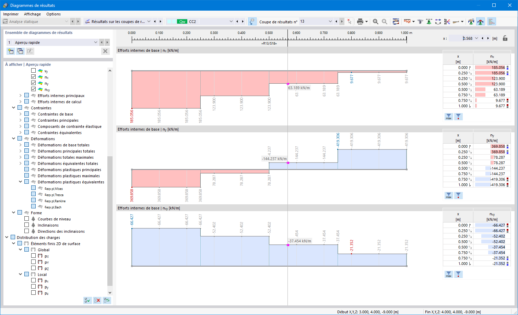Uncheck the ny internal force checkbox
This screenshot has height=315, width=518.
tap(33, 83)
